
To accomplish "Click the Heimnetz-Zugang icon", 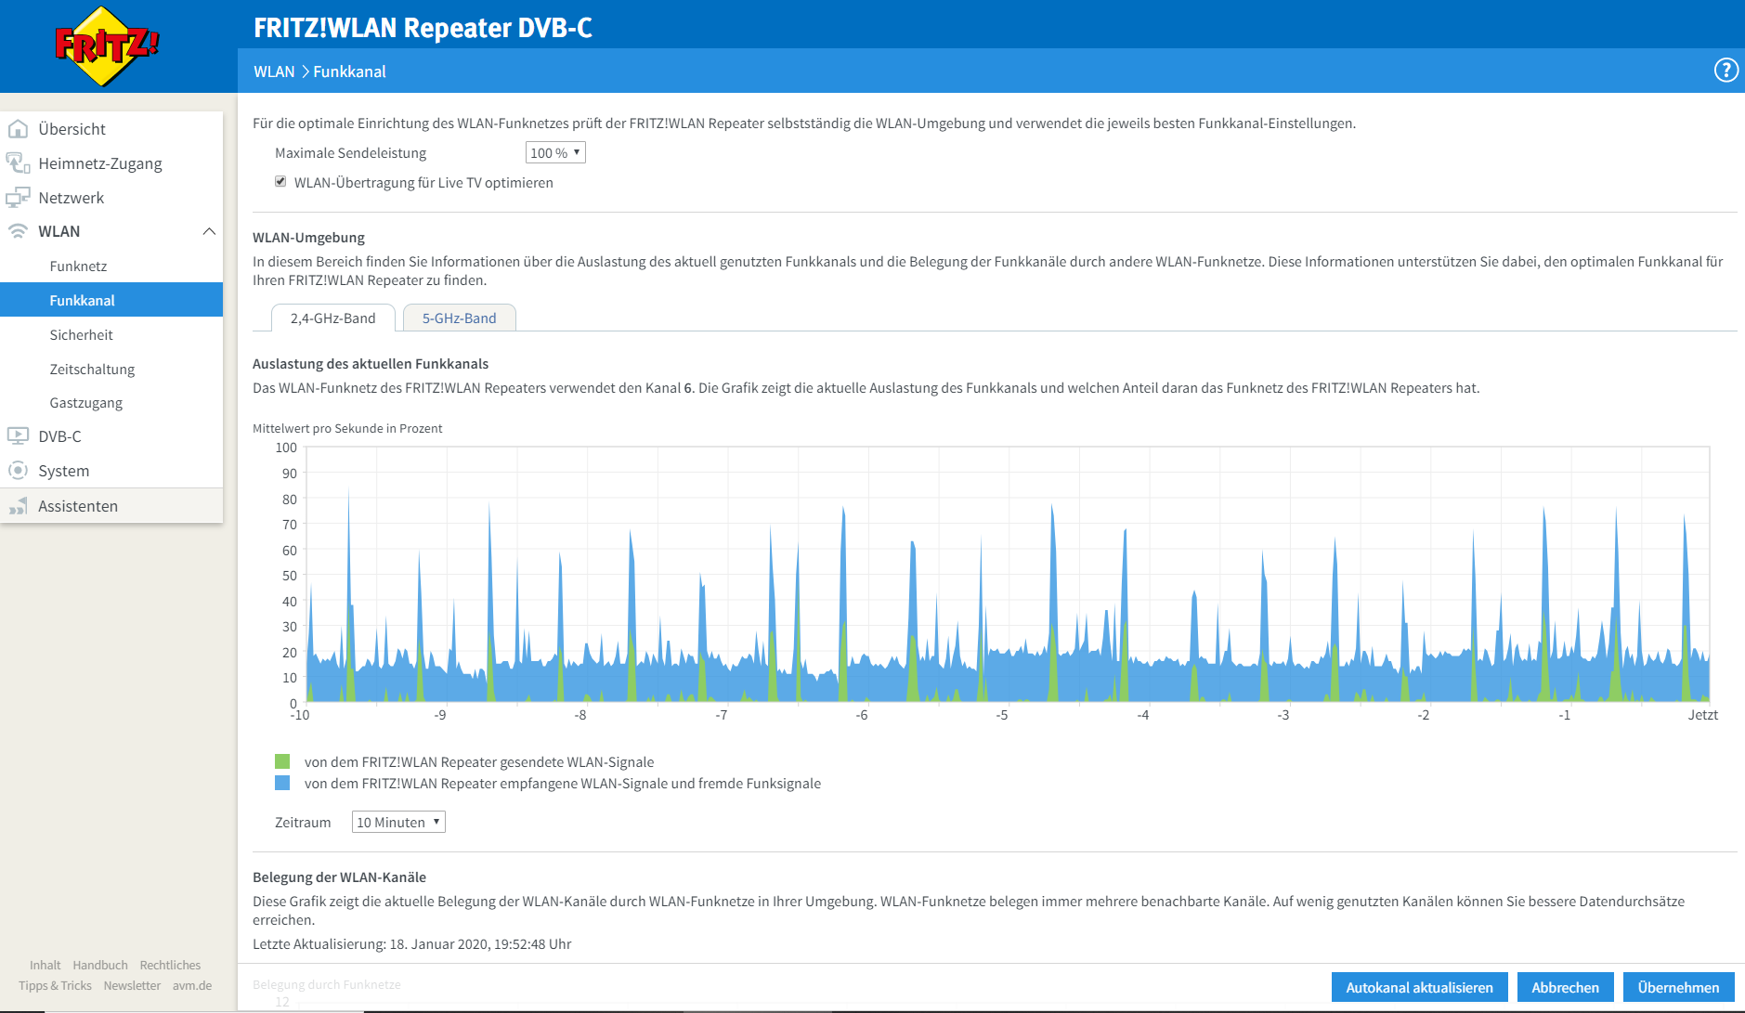I will pos(18,162).
